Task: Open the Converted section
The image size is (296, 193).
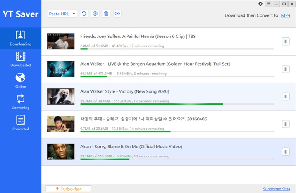Action: pos(21,123)
